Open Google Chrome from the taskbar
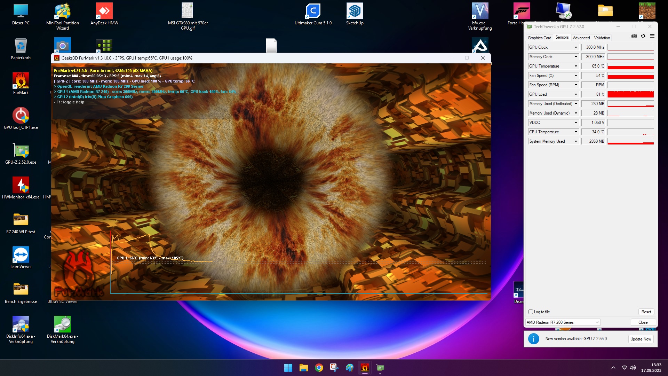The width and height of the screenshot is (668, 376). click(x=319, y=368)
